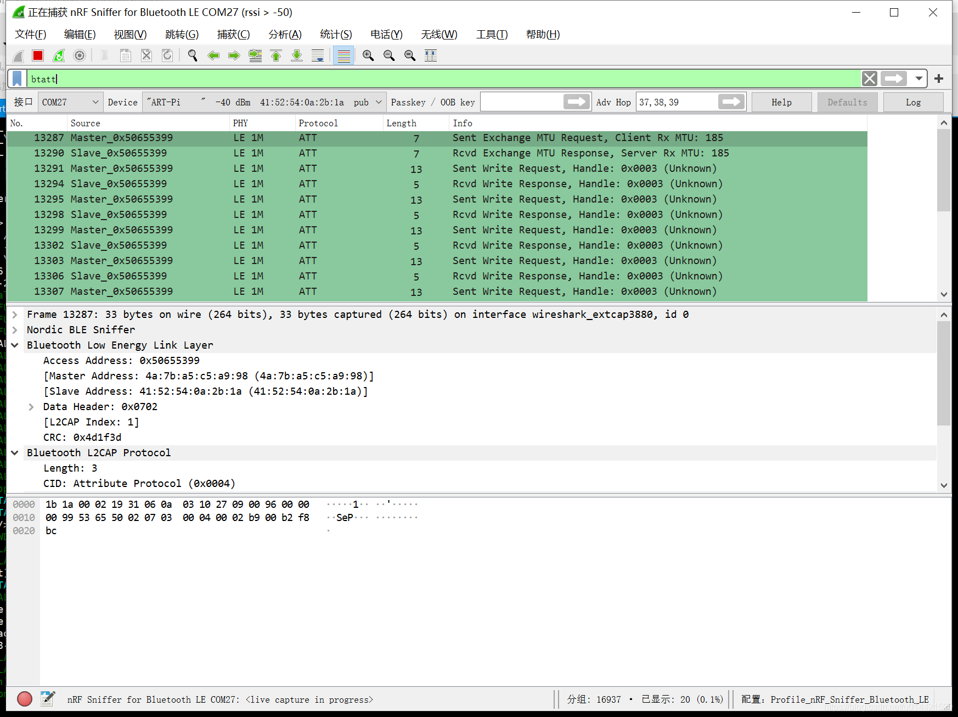Image resolution: width=958 pixels, height=717 pixels.
Task: Click the Adv Hop field 37,38,39
Action: point(677,102)
